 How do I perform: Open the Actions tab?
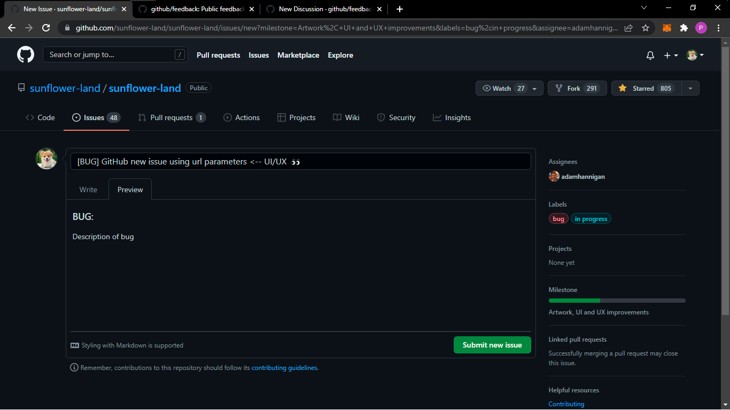pyautogui.click(x=242, y=117)
